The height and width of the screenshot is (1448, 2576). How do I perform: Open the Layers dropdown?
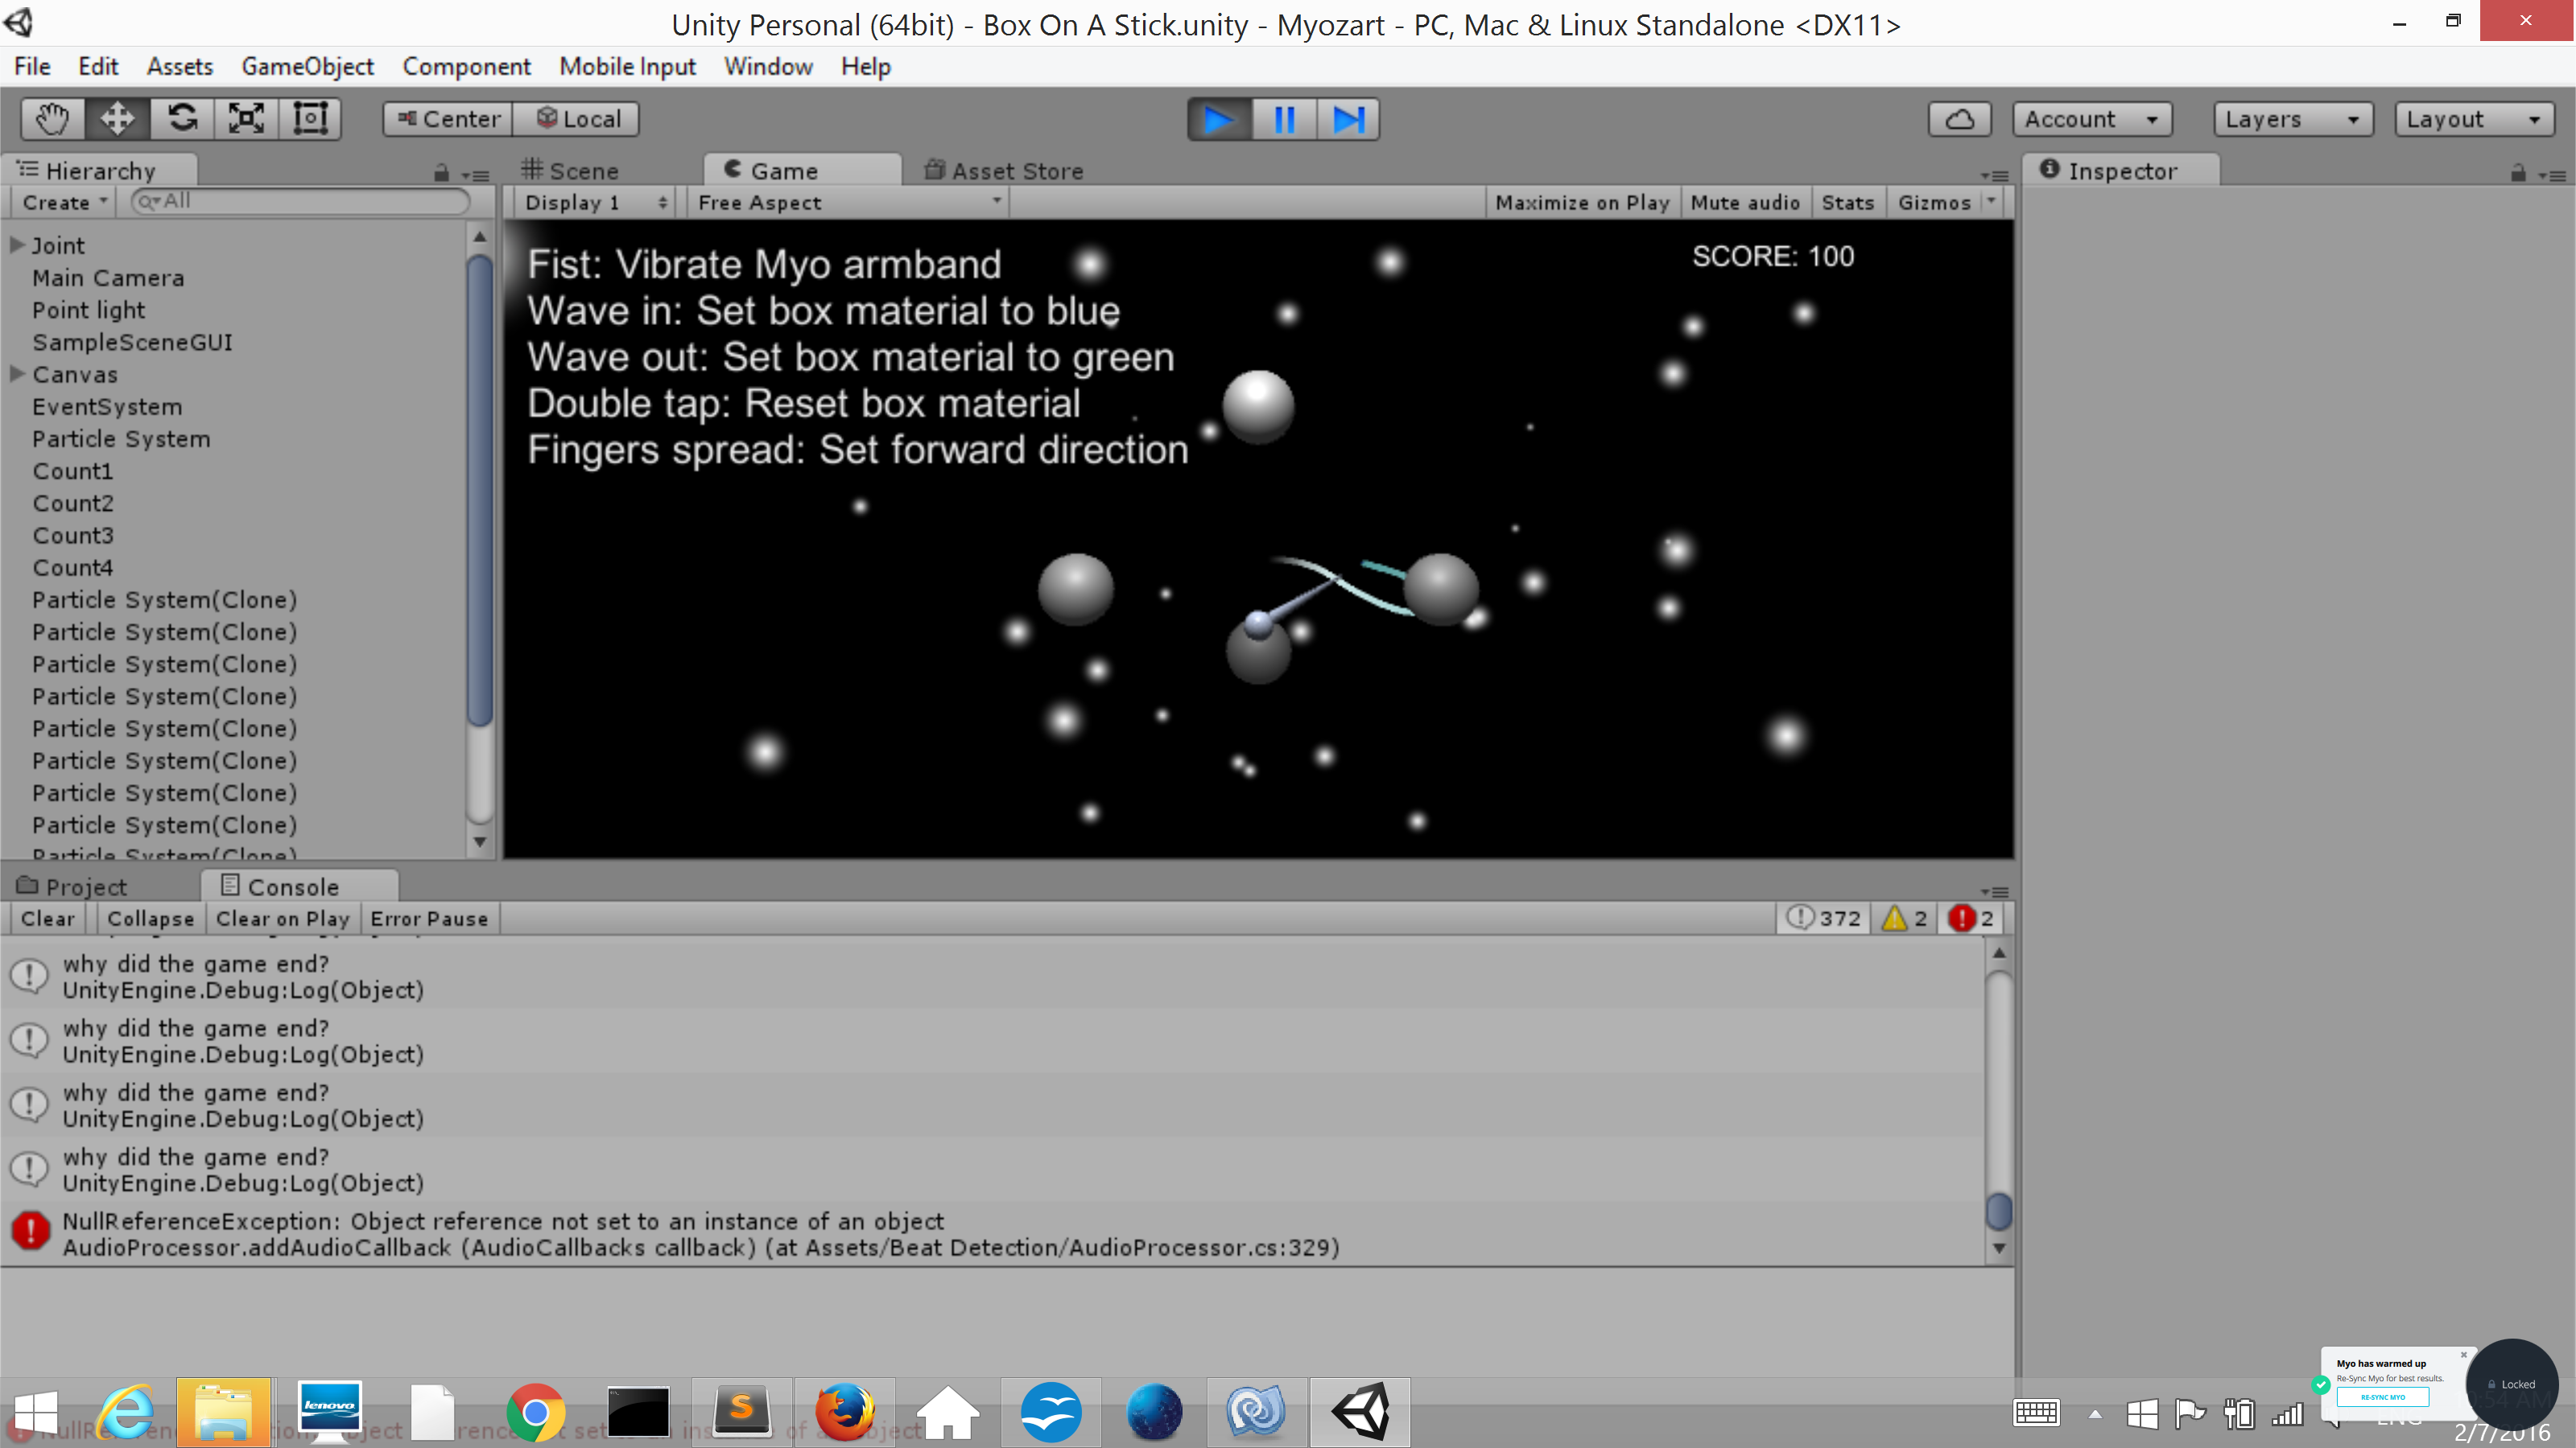point(2291,120)
